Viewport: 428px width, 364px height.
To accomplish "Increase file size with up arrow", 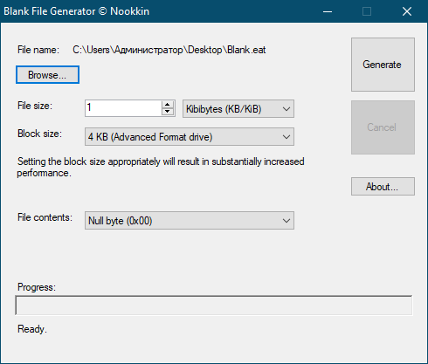I will pyautogui.click(x=168, y=105).
